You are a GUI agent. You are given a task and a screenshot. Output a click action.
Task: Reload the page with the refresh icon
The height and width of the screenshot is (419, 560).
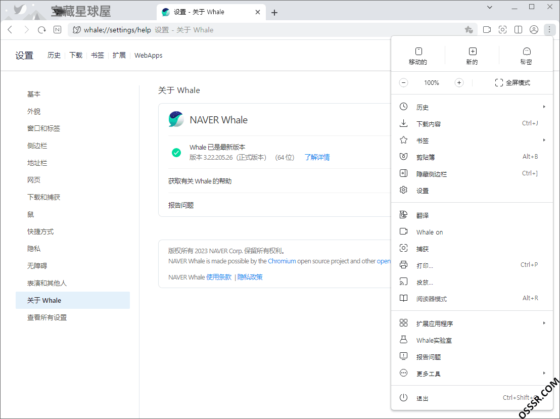pyautogui.click(x=42, y=30)
